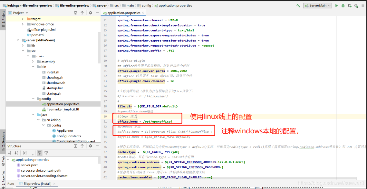Image resolution: width=367 pixels, height=189 pixels.
Task: Collapse the server [kkFileView] module
Action: pyautogui.click(x=18, y=40)
